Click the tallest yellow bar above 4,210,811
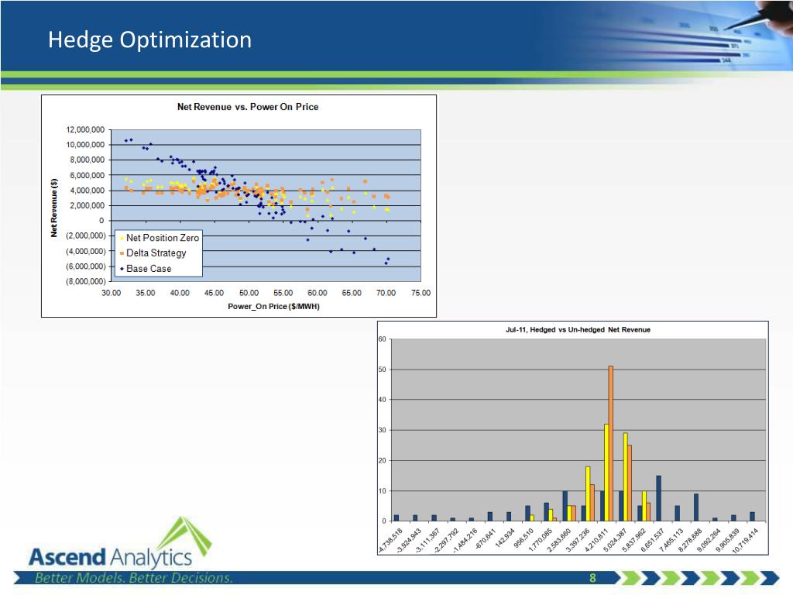793x595 pixels. 606,473
